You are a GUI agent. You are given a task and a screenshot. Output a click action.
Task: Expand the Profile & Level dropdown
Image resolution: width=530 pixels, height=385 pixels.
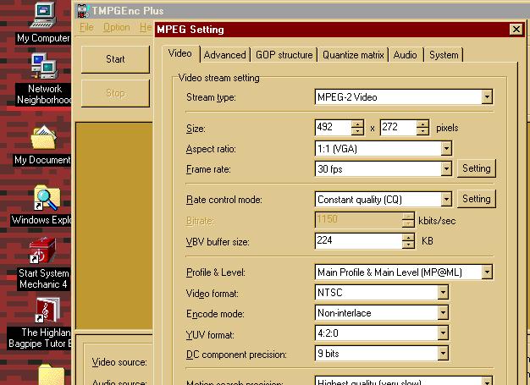pyautogui.click(x=487, y=272)
